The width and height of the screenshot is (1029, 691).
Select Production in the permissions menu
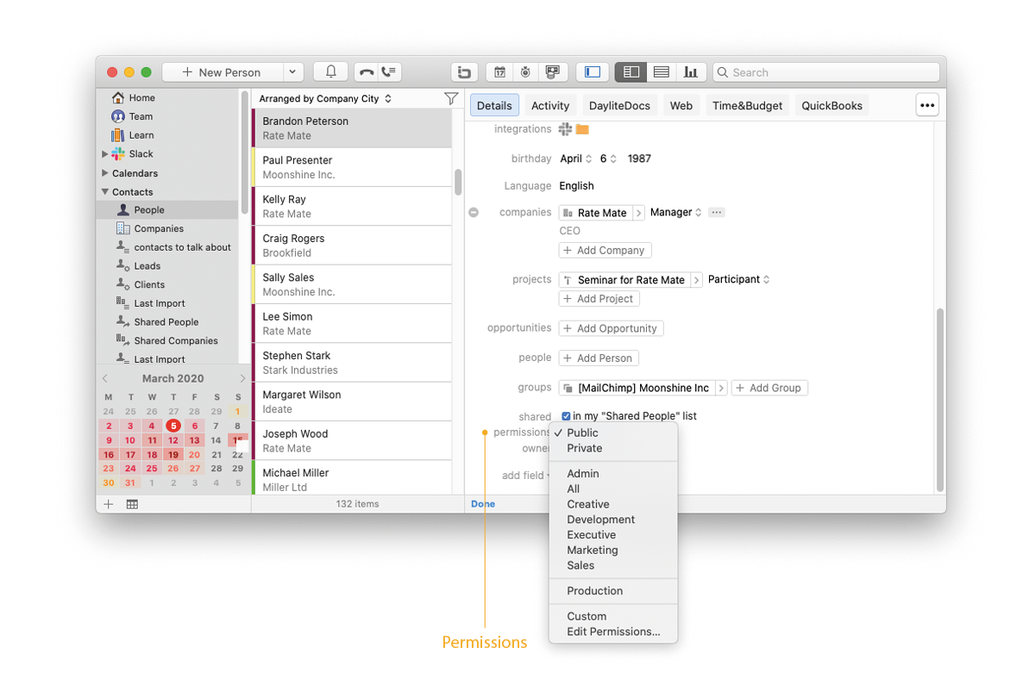tap(613, 591)
